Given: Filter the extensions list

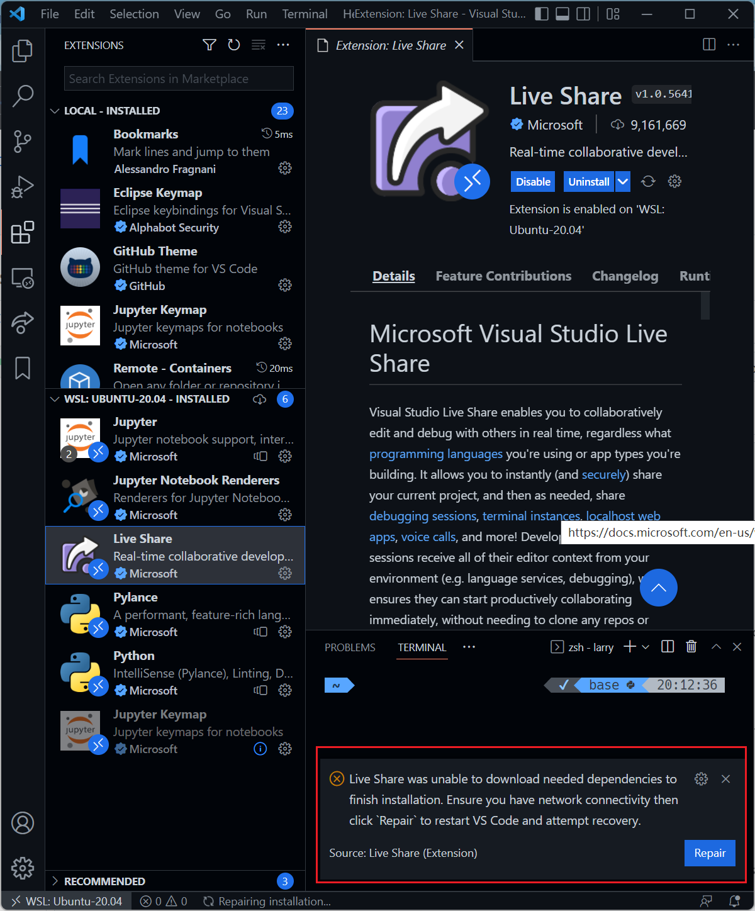Looking at the screenshot, I should [209, 45].
